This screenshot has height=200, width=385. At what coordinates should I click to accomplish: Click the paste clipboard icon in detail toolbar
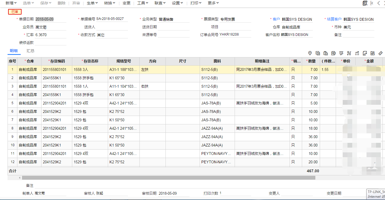(326, 53)
